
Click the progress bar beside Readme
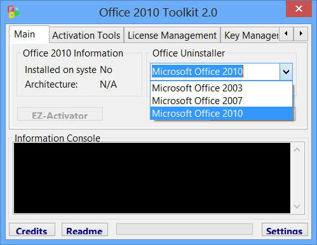click(x=184, y=229)
